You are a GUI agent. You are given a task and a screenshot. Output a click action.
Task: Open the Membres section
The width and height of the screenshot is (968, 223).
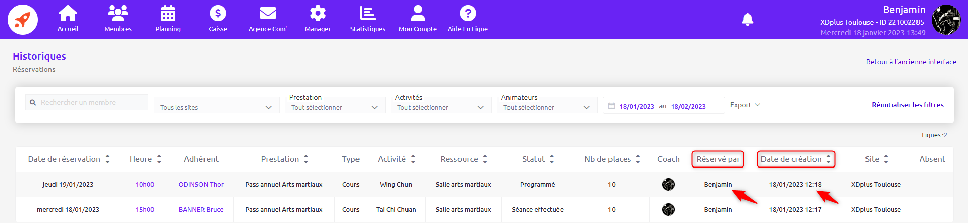[x=118, y=19]
